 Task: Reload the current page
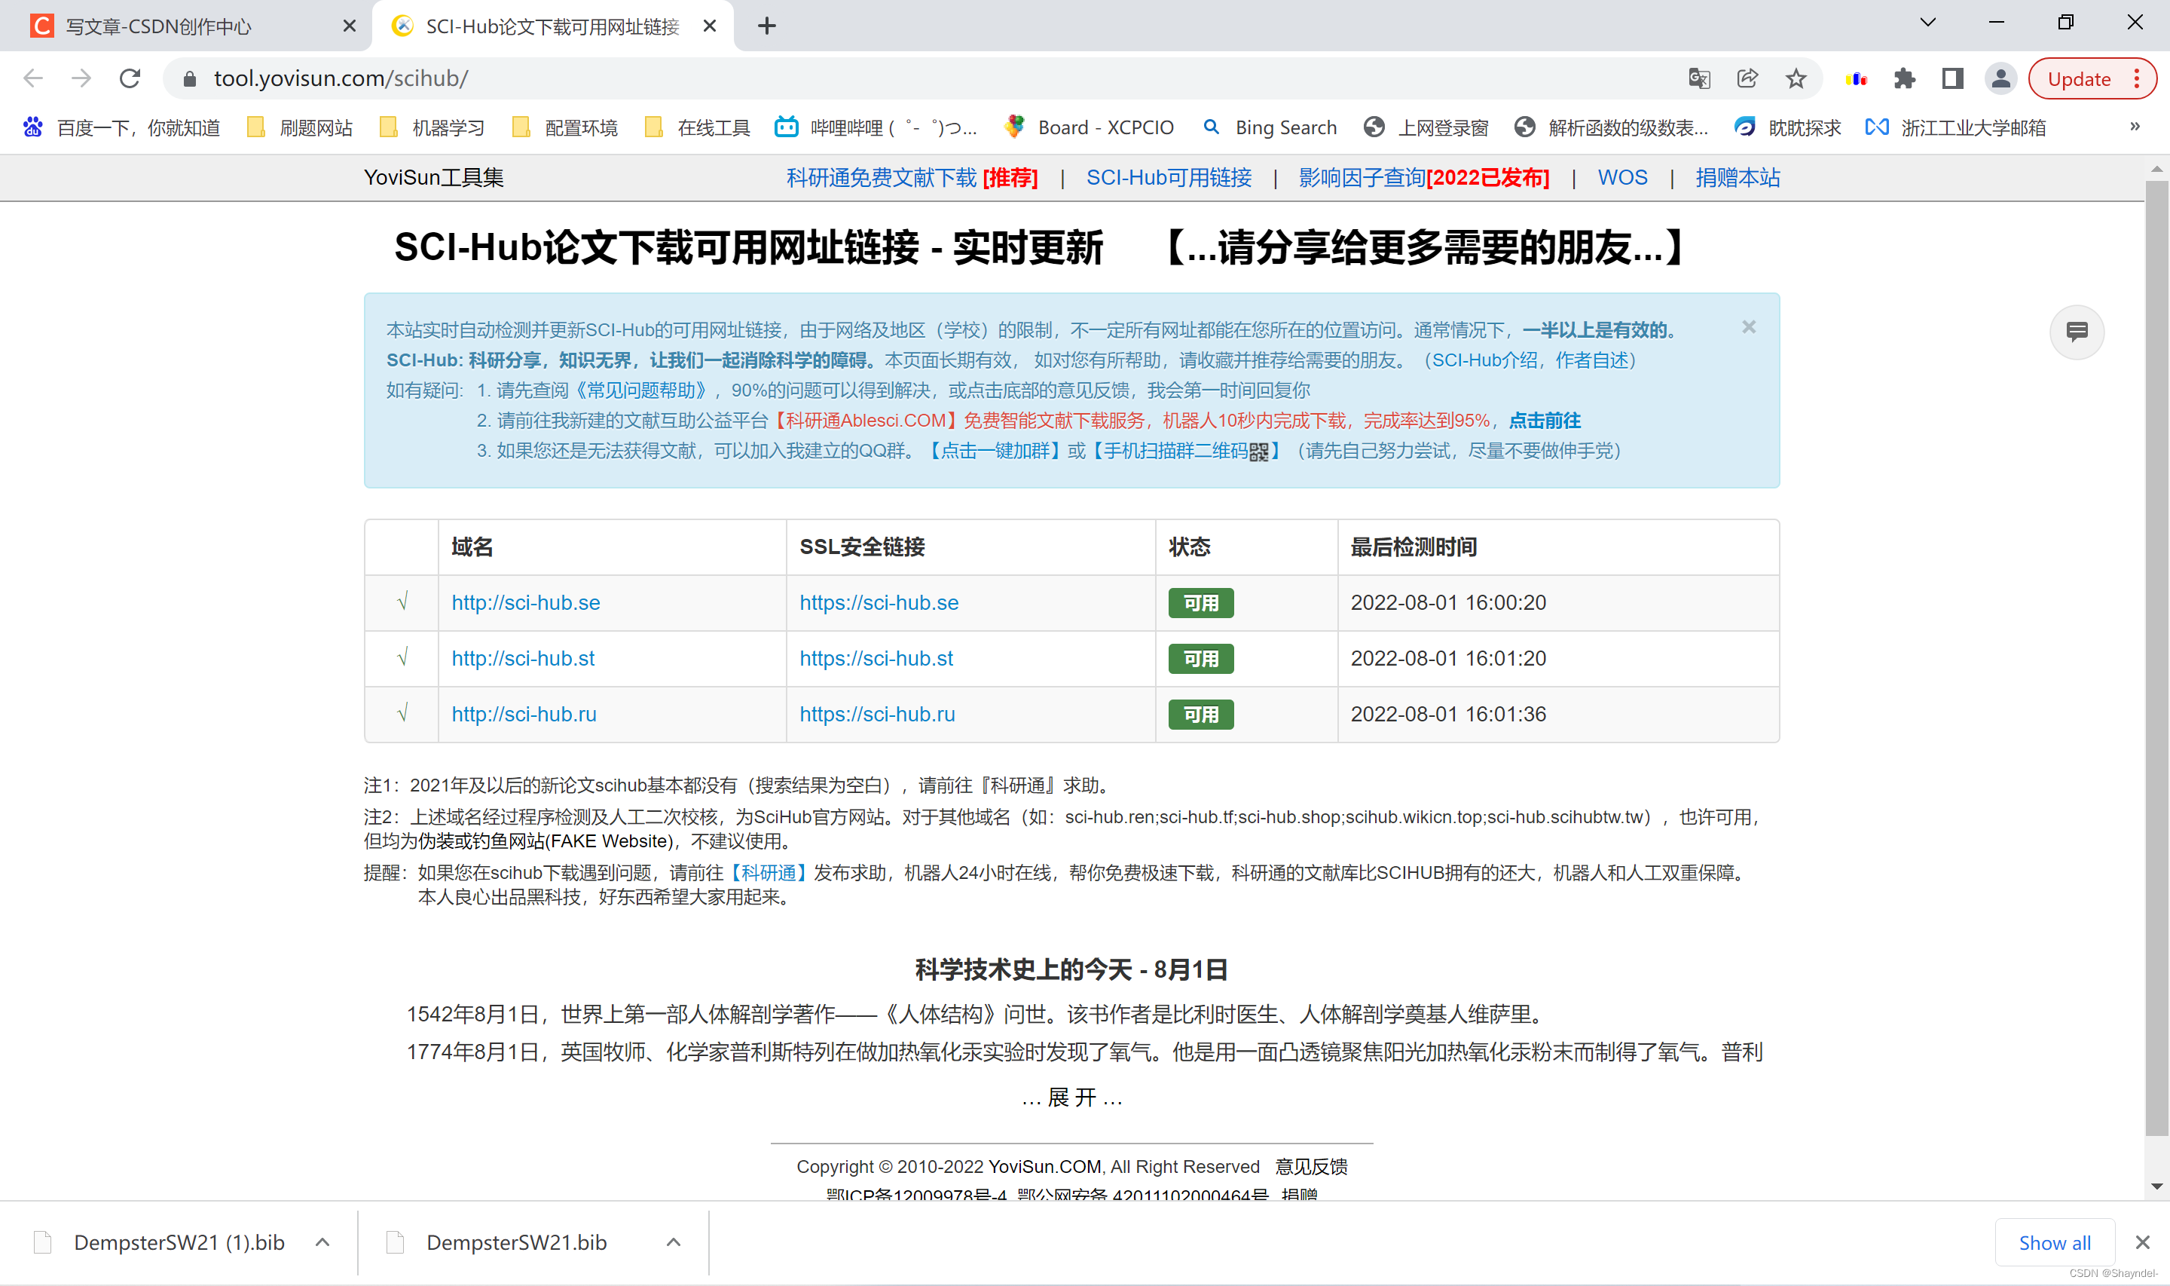[130, 79]
